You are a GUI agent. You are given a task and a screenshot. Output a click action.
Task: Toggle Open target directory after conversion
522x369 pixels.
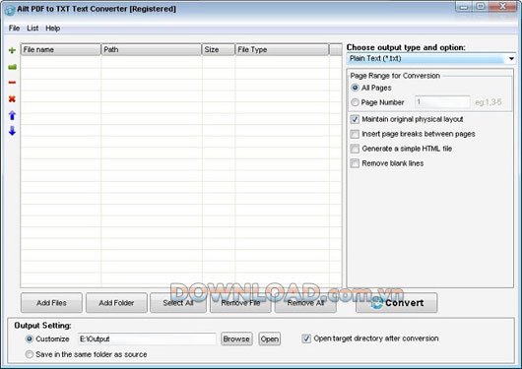tap(306, 338)
